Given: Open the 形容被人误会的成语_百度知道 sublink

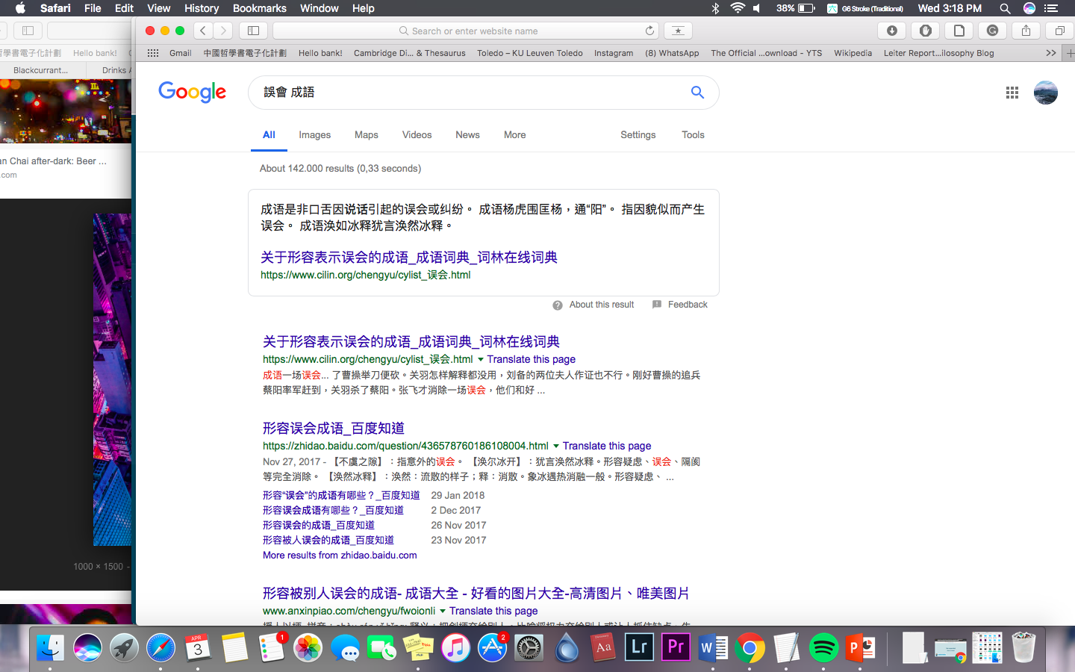Looking at the screenshot, I should pyautogui.click(x=328, y=540).
